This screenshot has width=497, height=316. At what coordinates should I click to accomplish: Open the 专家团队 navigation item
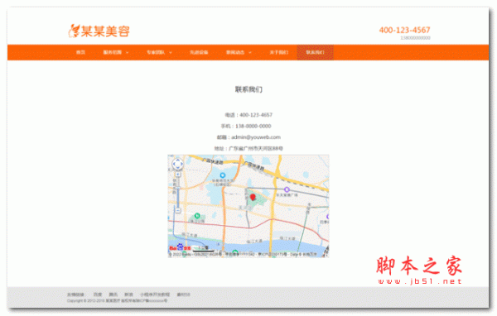[x=156, y=52]
